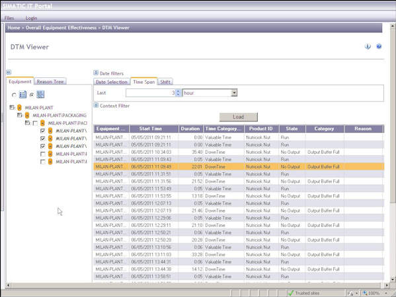Increase the Last value with up arrow
The height and width of the screenshot is (297, 396).
tap(178, 91)
